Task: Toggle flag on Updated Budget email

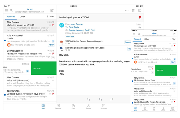Action: point(53,93)
